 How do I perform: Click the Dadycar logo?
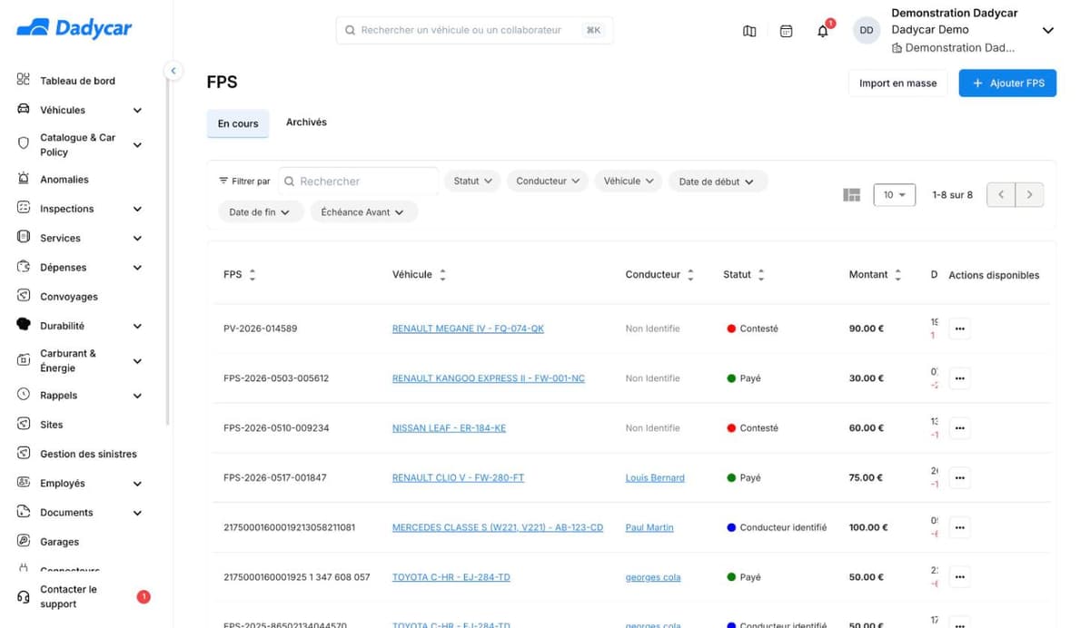click(x=74, y=29)
